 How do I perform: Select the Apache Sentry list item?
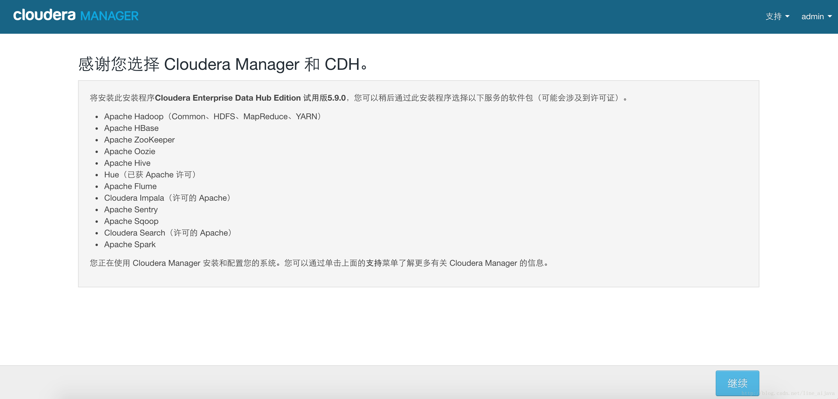click(x=131, y=210)
